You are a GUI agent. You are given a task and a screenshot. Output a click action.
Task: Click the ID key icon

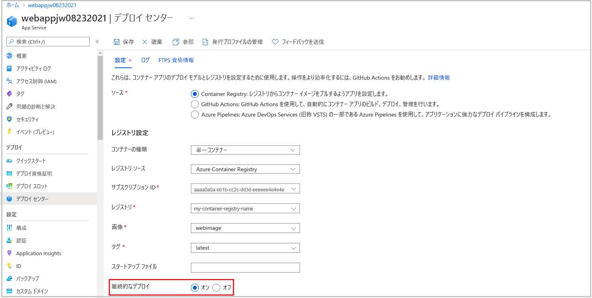(10, 266)
